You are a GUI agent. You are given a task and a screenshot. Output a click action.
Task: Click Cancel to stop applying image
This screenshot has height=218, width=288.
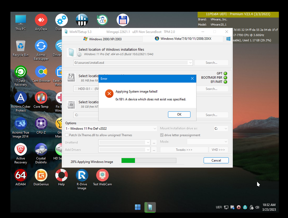coord(216,161)
